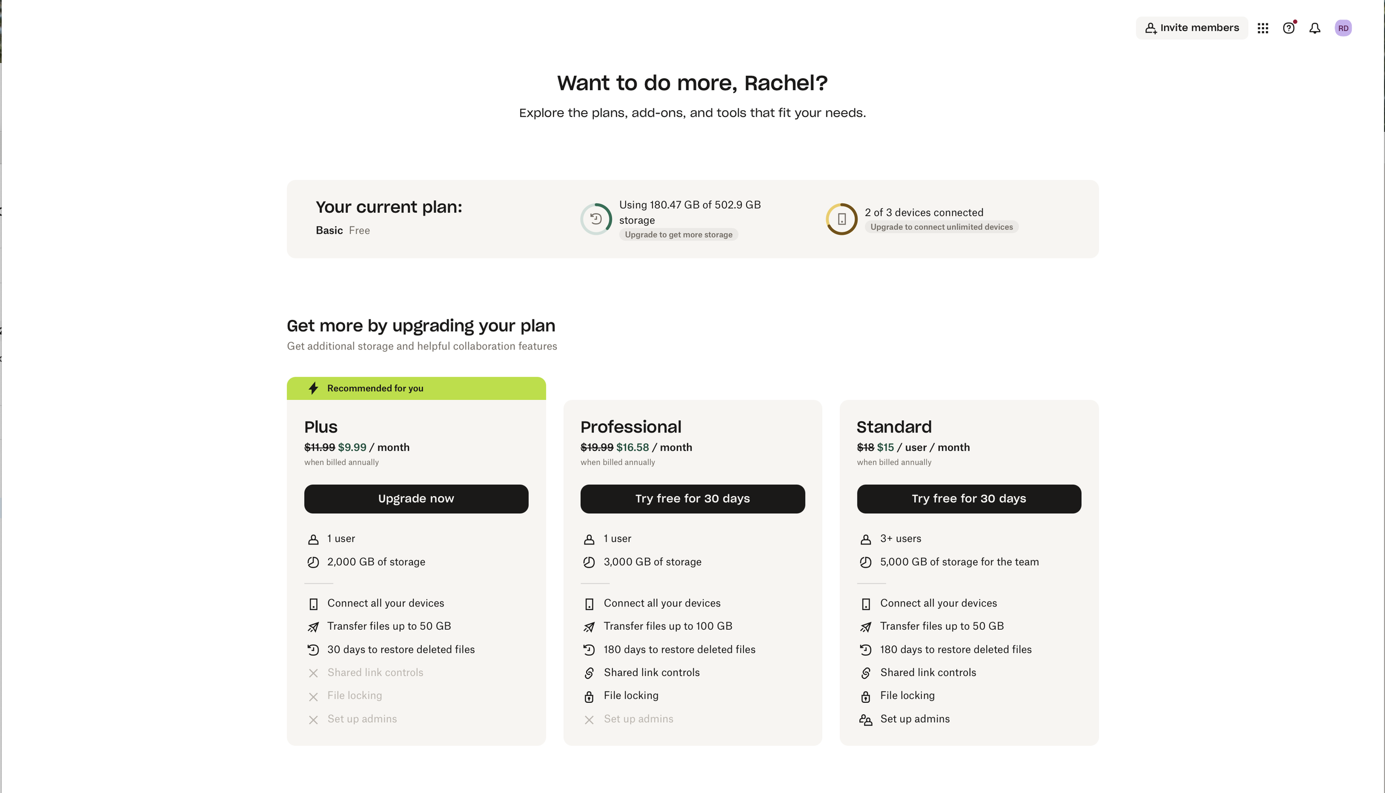This screenshot has height=793, width=1385.
Task: Click the Recommended for you banner
Action: (x=416, y=388)
